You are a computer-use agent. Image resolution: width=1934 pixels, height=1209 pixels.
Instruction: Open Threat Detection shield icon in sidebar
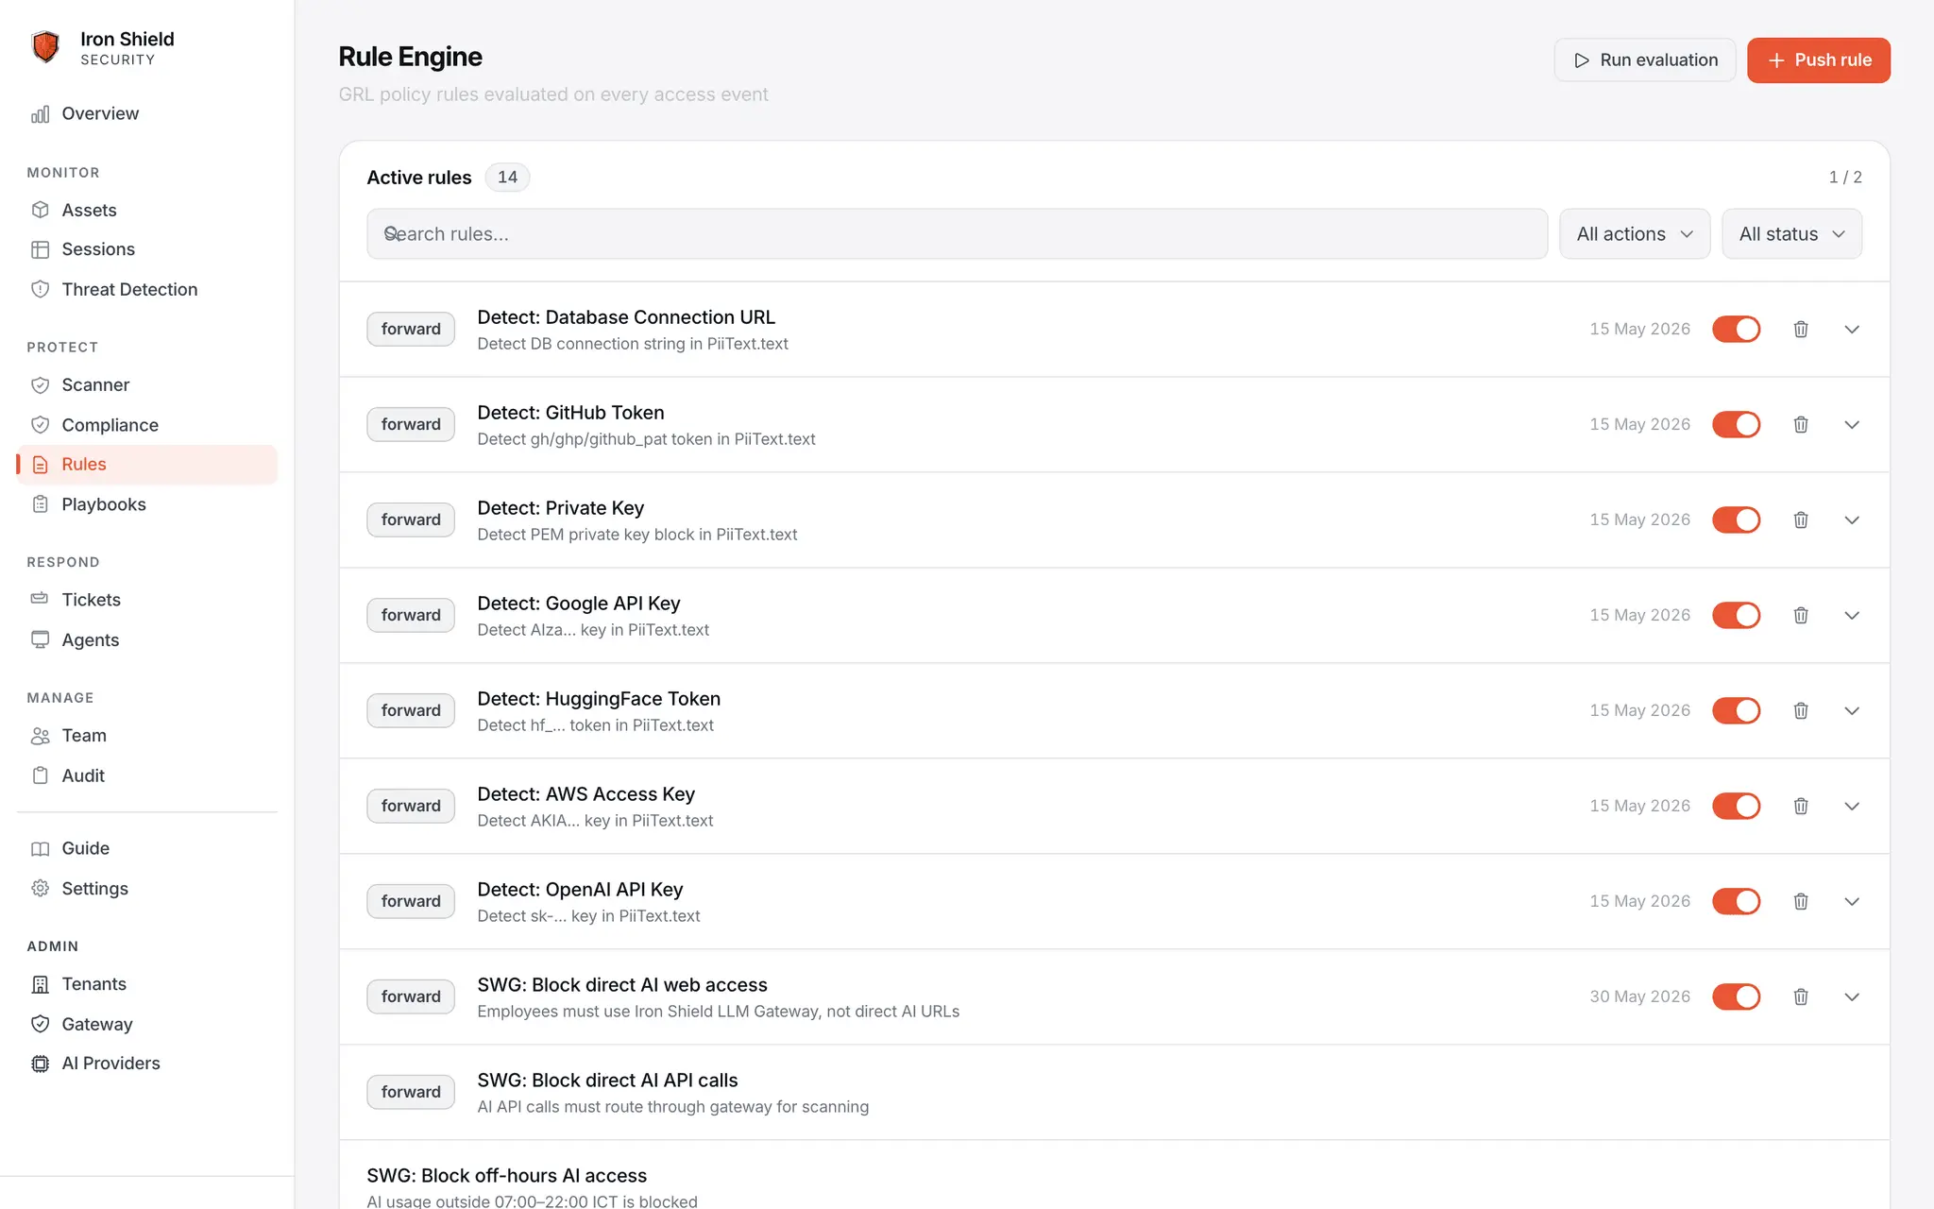tap(40, 289)
